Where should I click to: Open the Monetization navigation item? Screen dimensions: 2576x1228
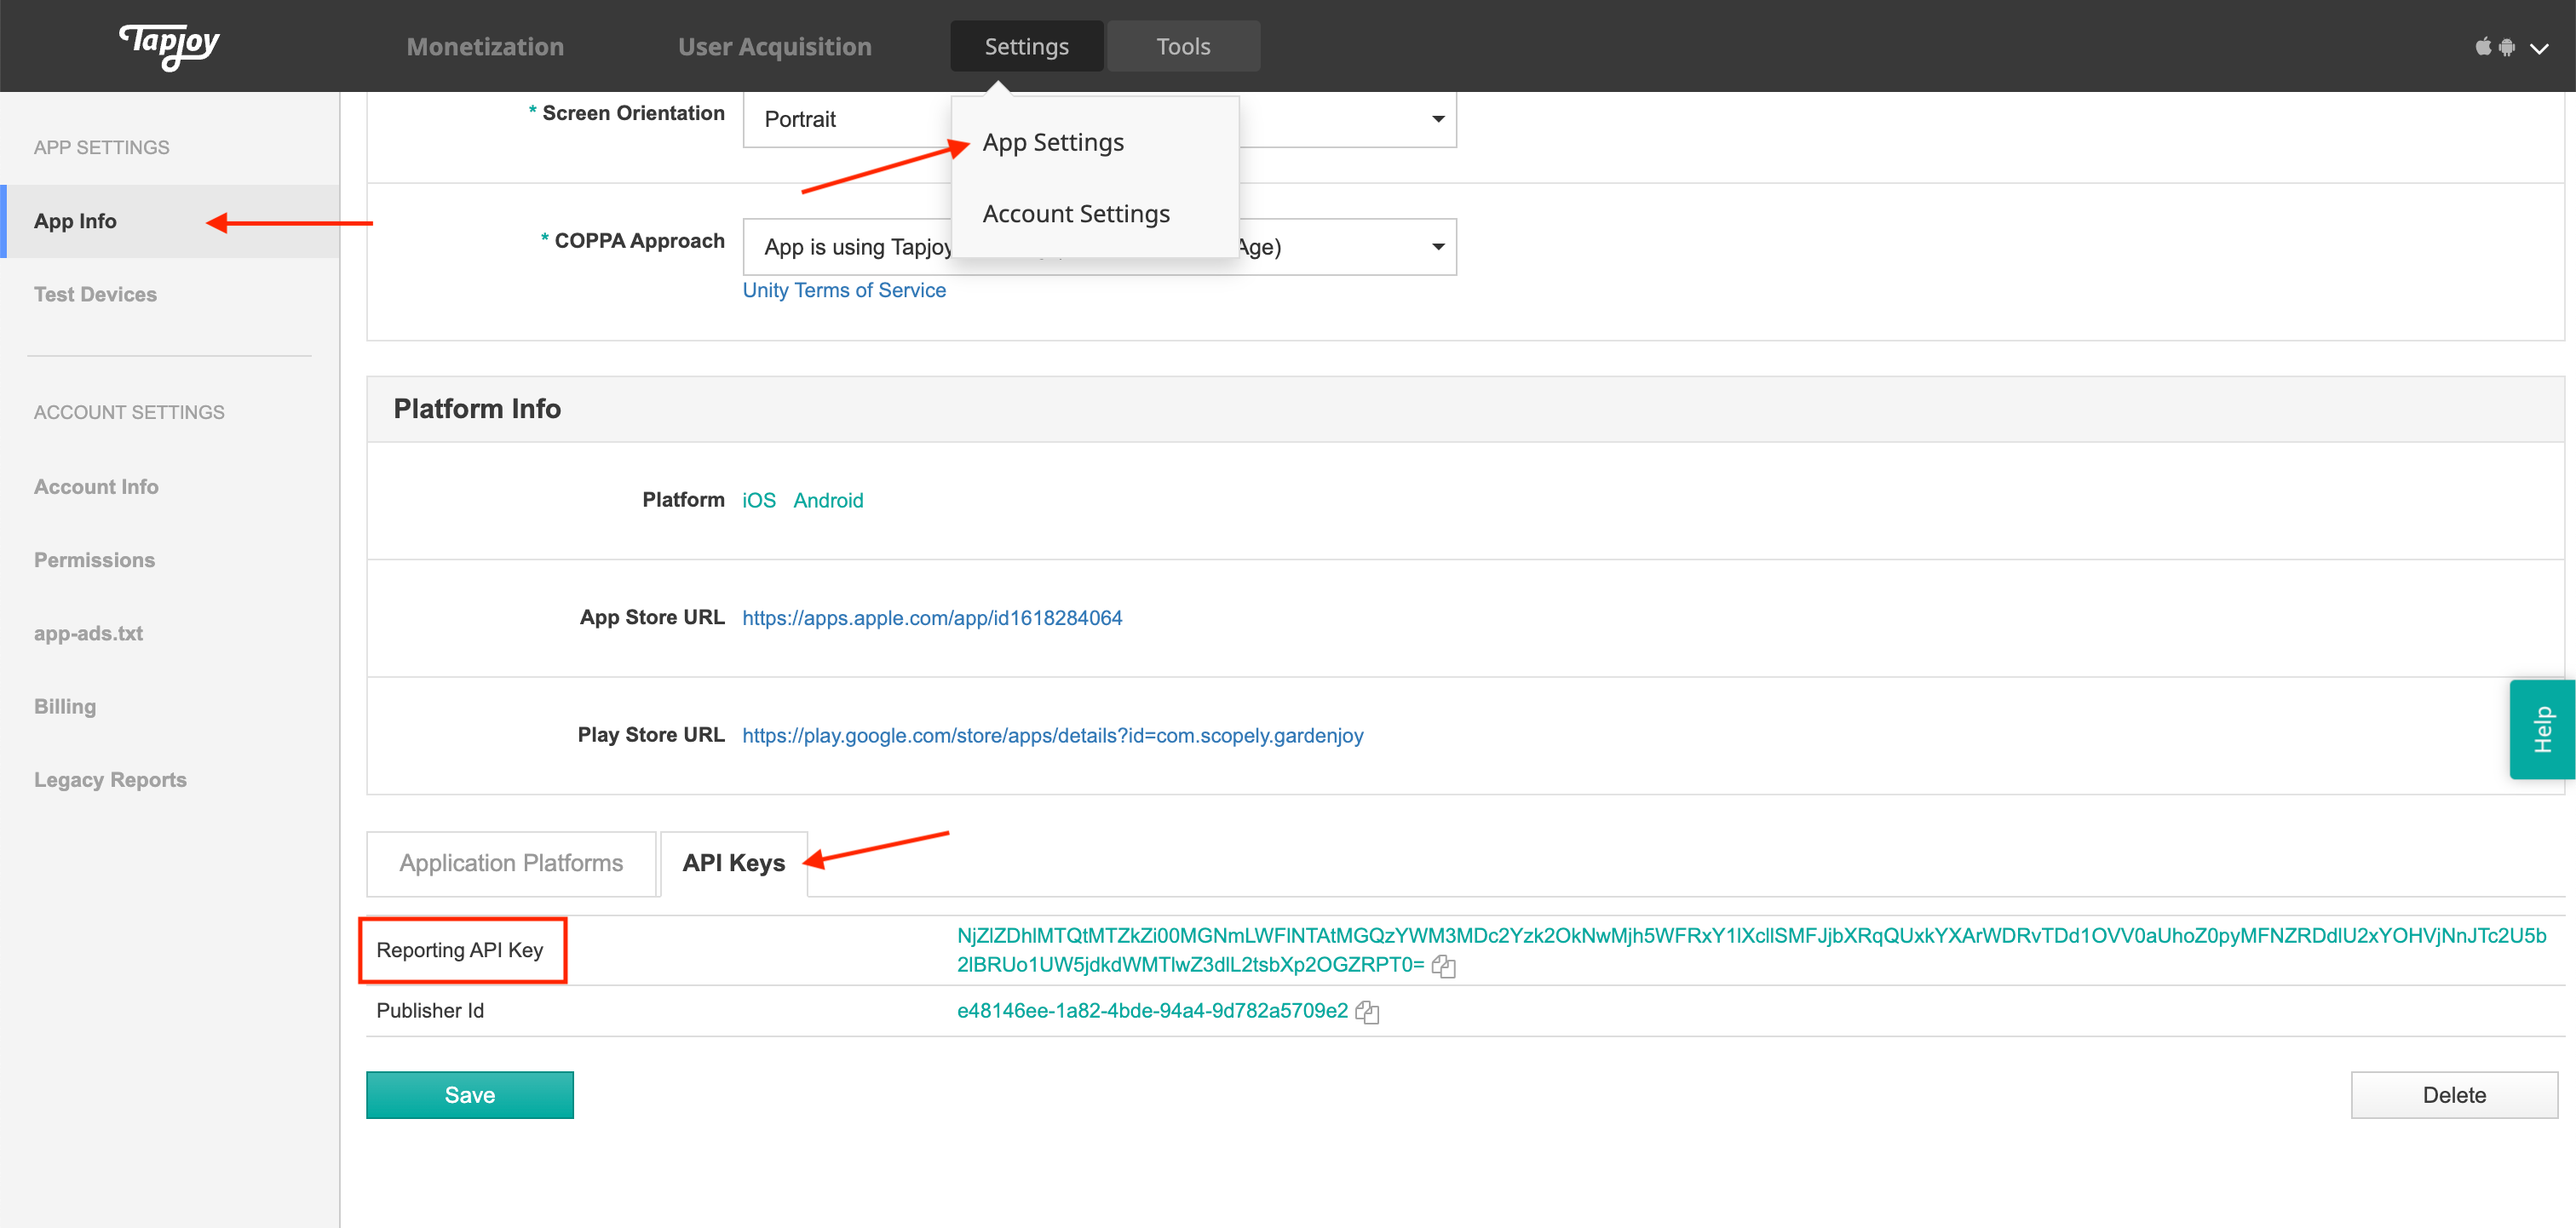(x=485, y=47)
